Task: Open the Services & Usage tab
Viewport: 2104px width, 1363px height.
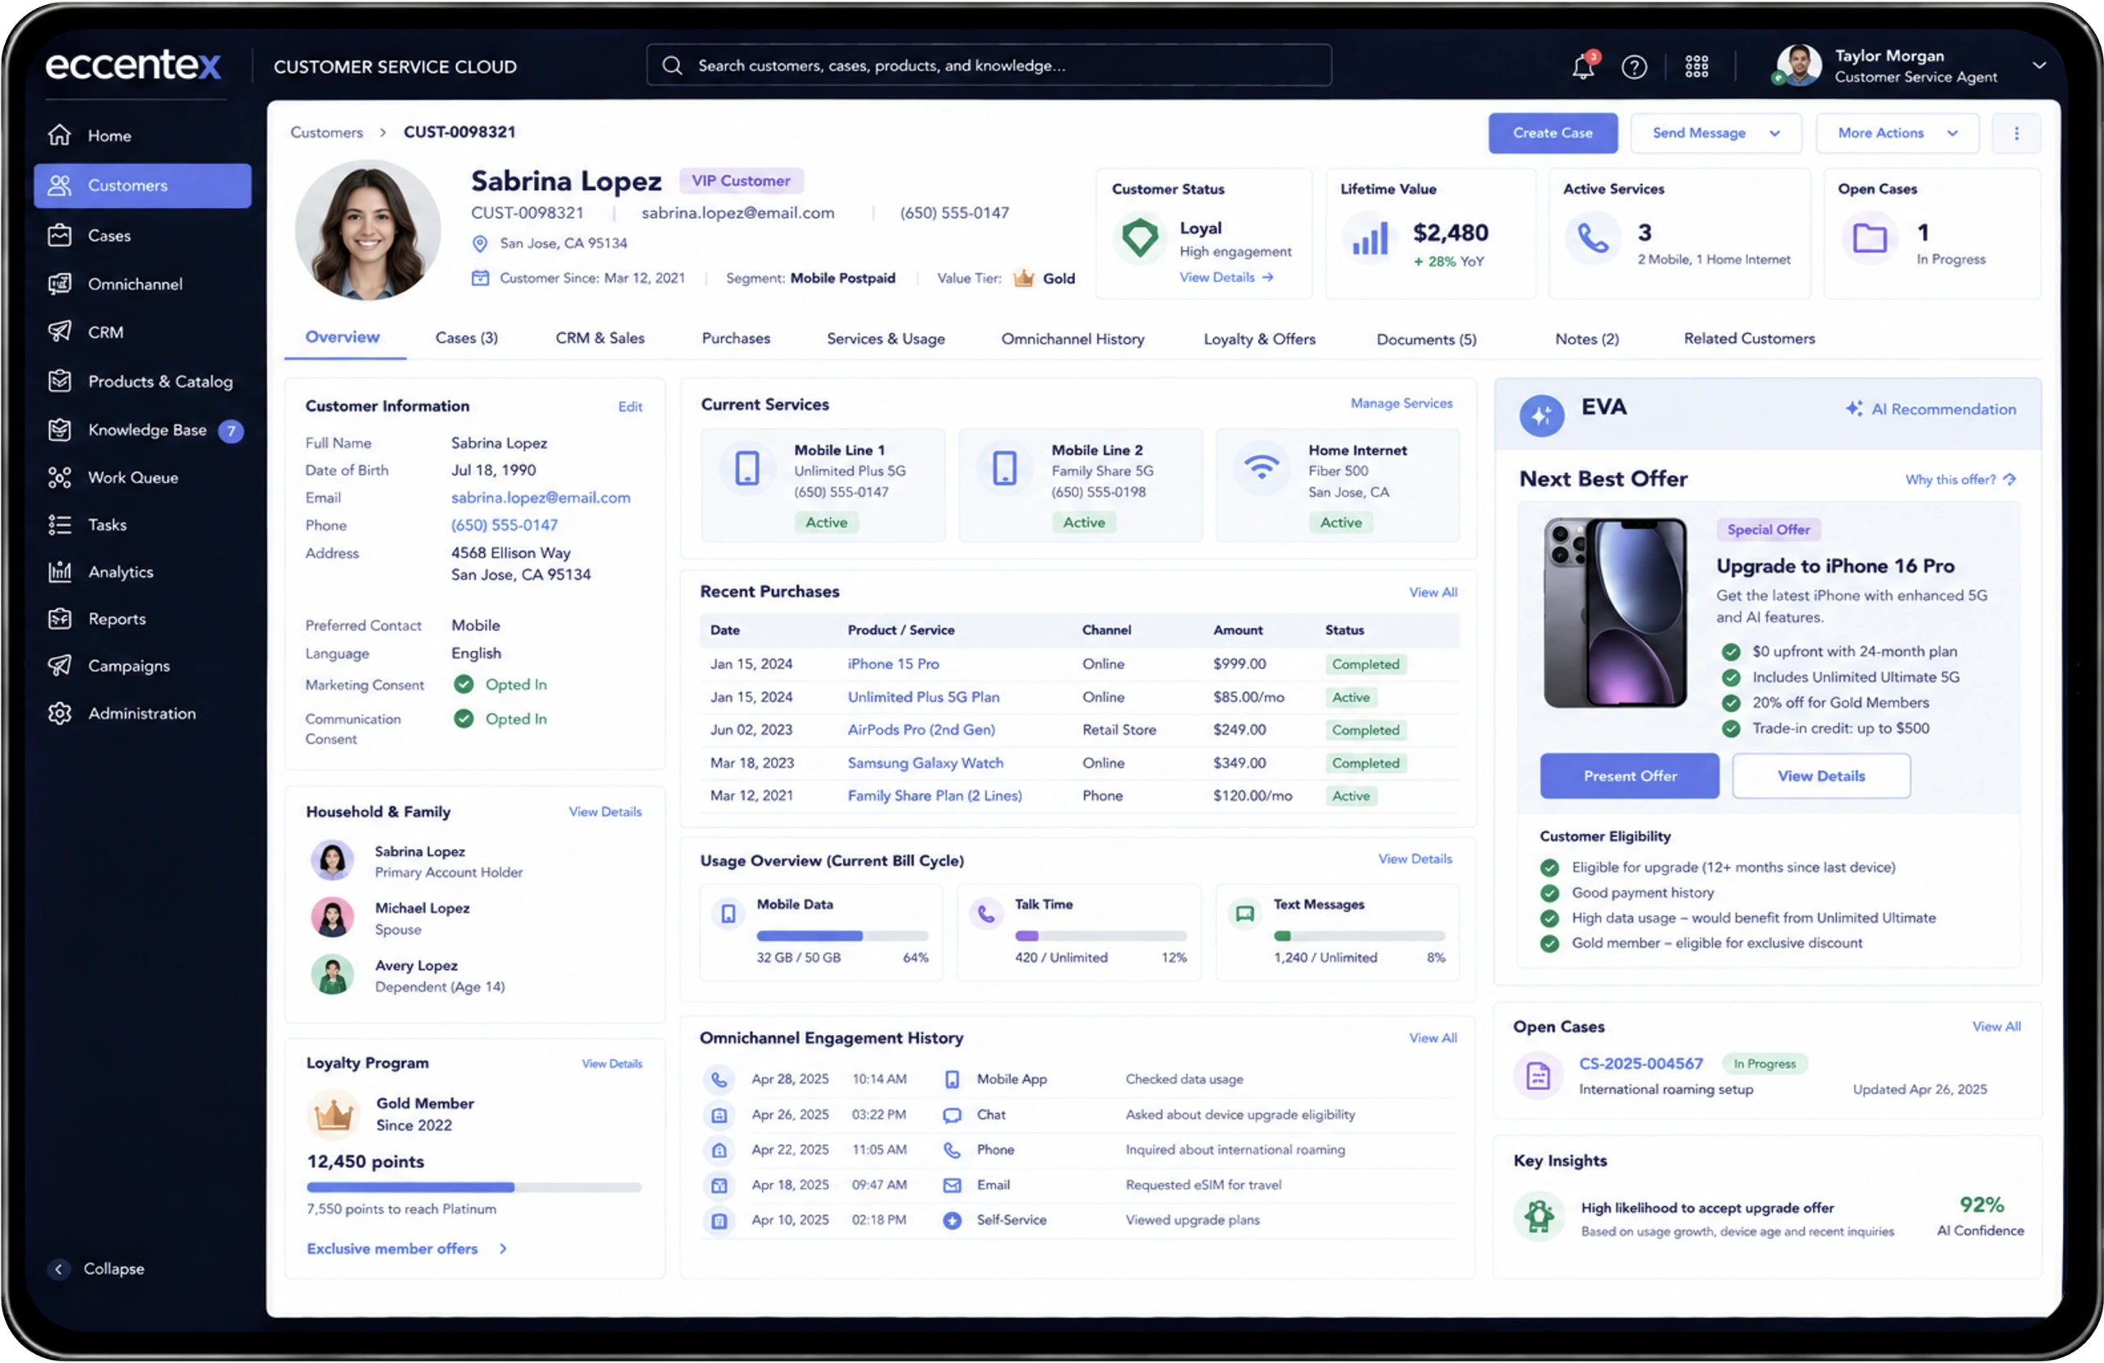Action: 886,339
